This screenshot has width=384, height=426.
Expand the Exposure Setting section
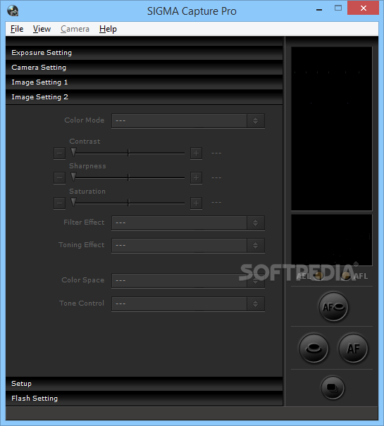pos(144,53)
